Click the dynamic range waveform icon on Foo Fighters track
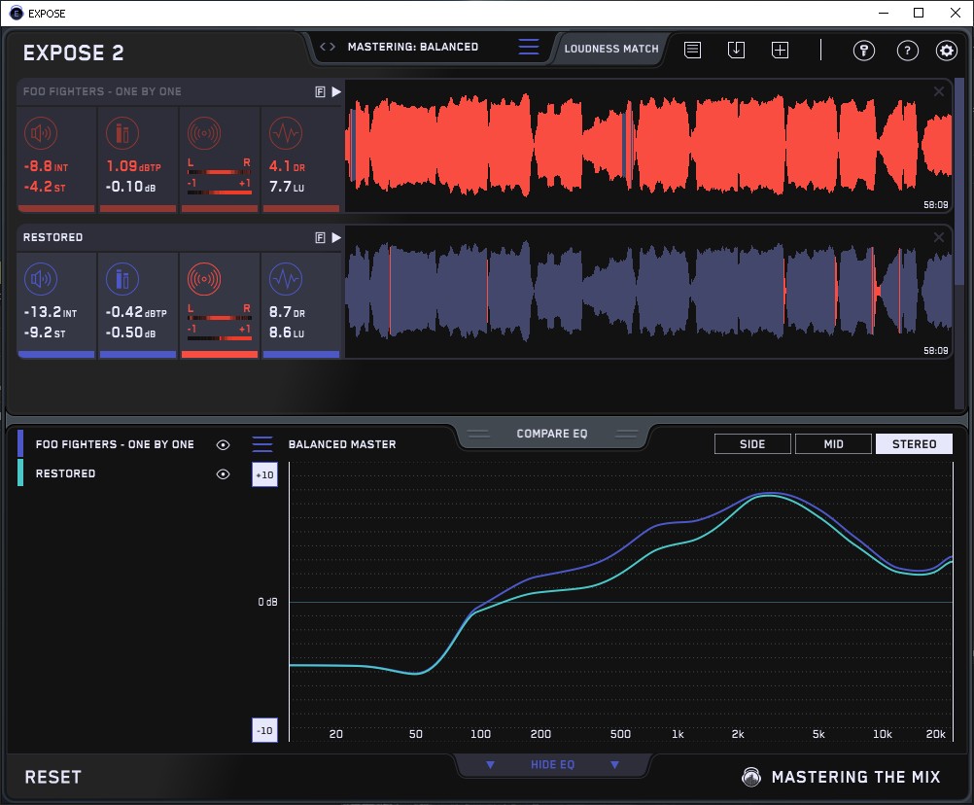Viewport: 974px width, 805px height. [x=285, y=133]
